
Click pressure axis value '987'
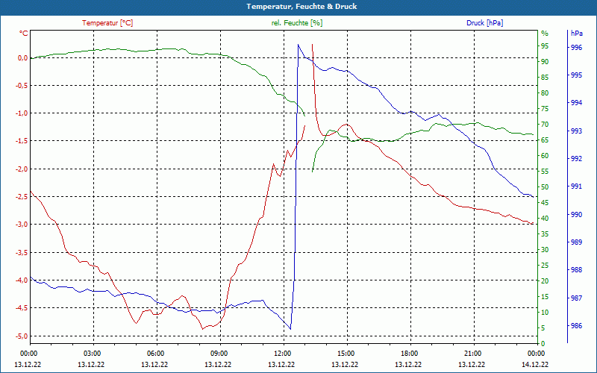pos(576,298)
